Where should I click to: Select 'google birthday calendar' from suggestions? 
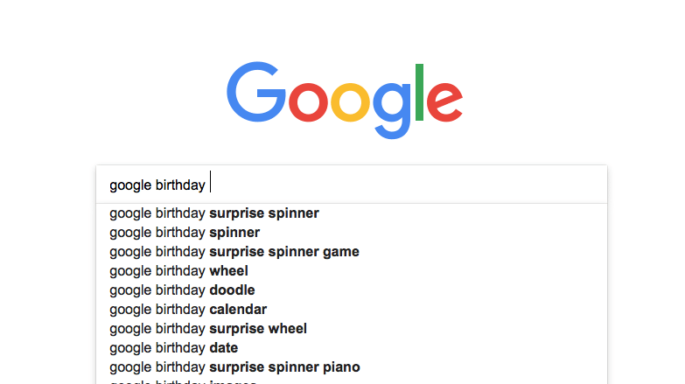click(352, 310)
